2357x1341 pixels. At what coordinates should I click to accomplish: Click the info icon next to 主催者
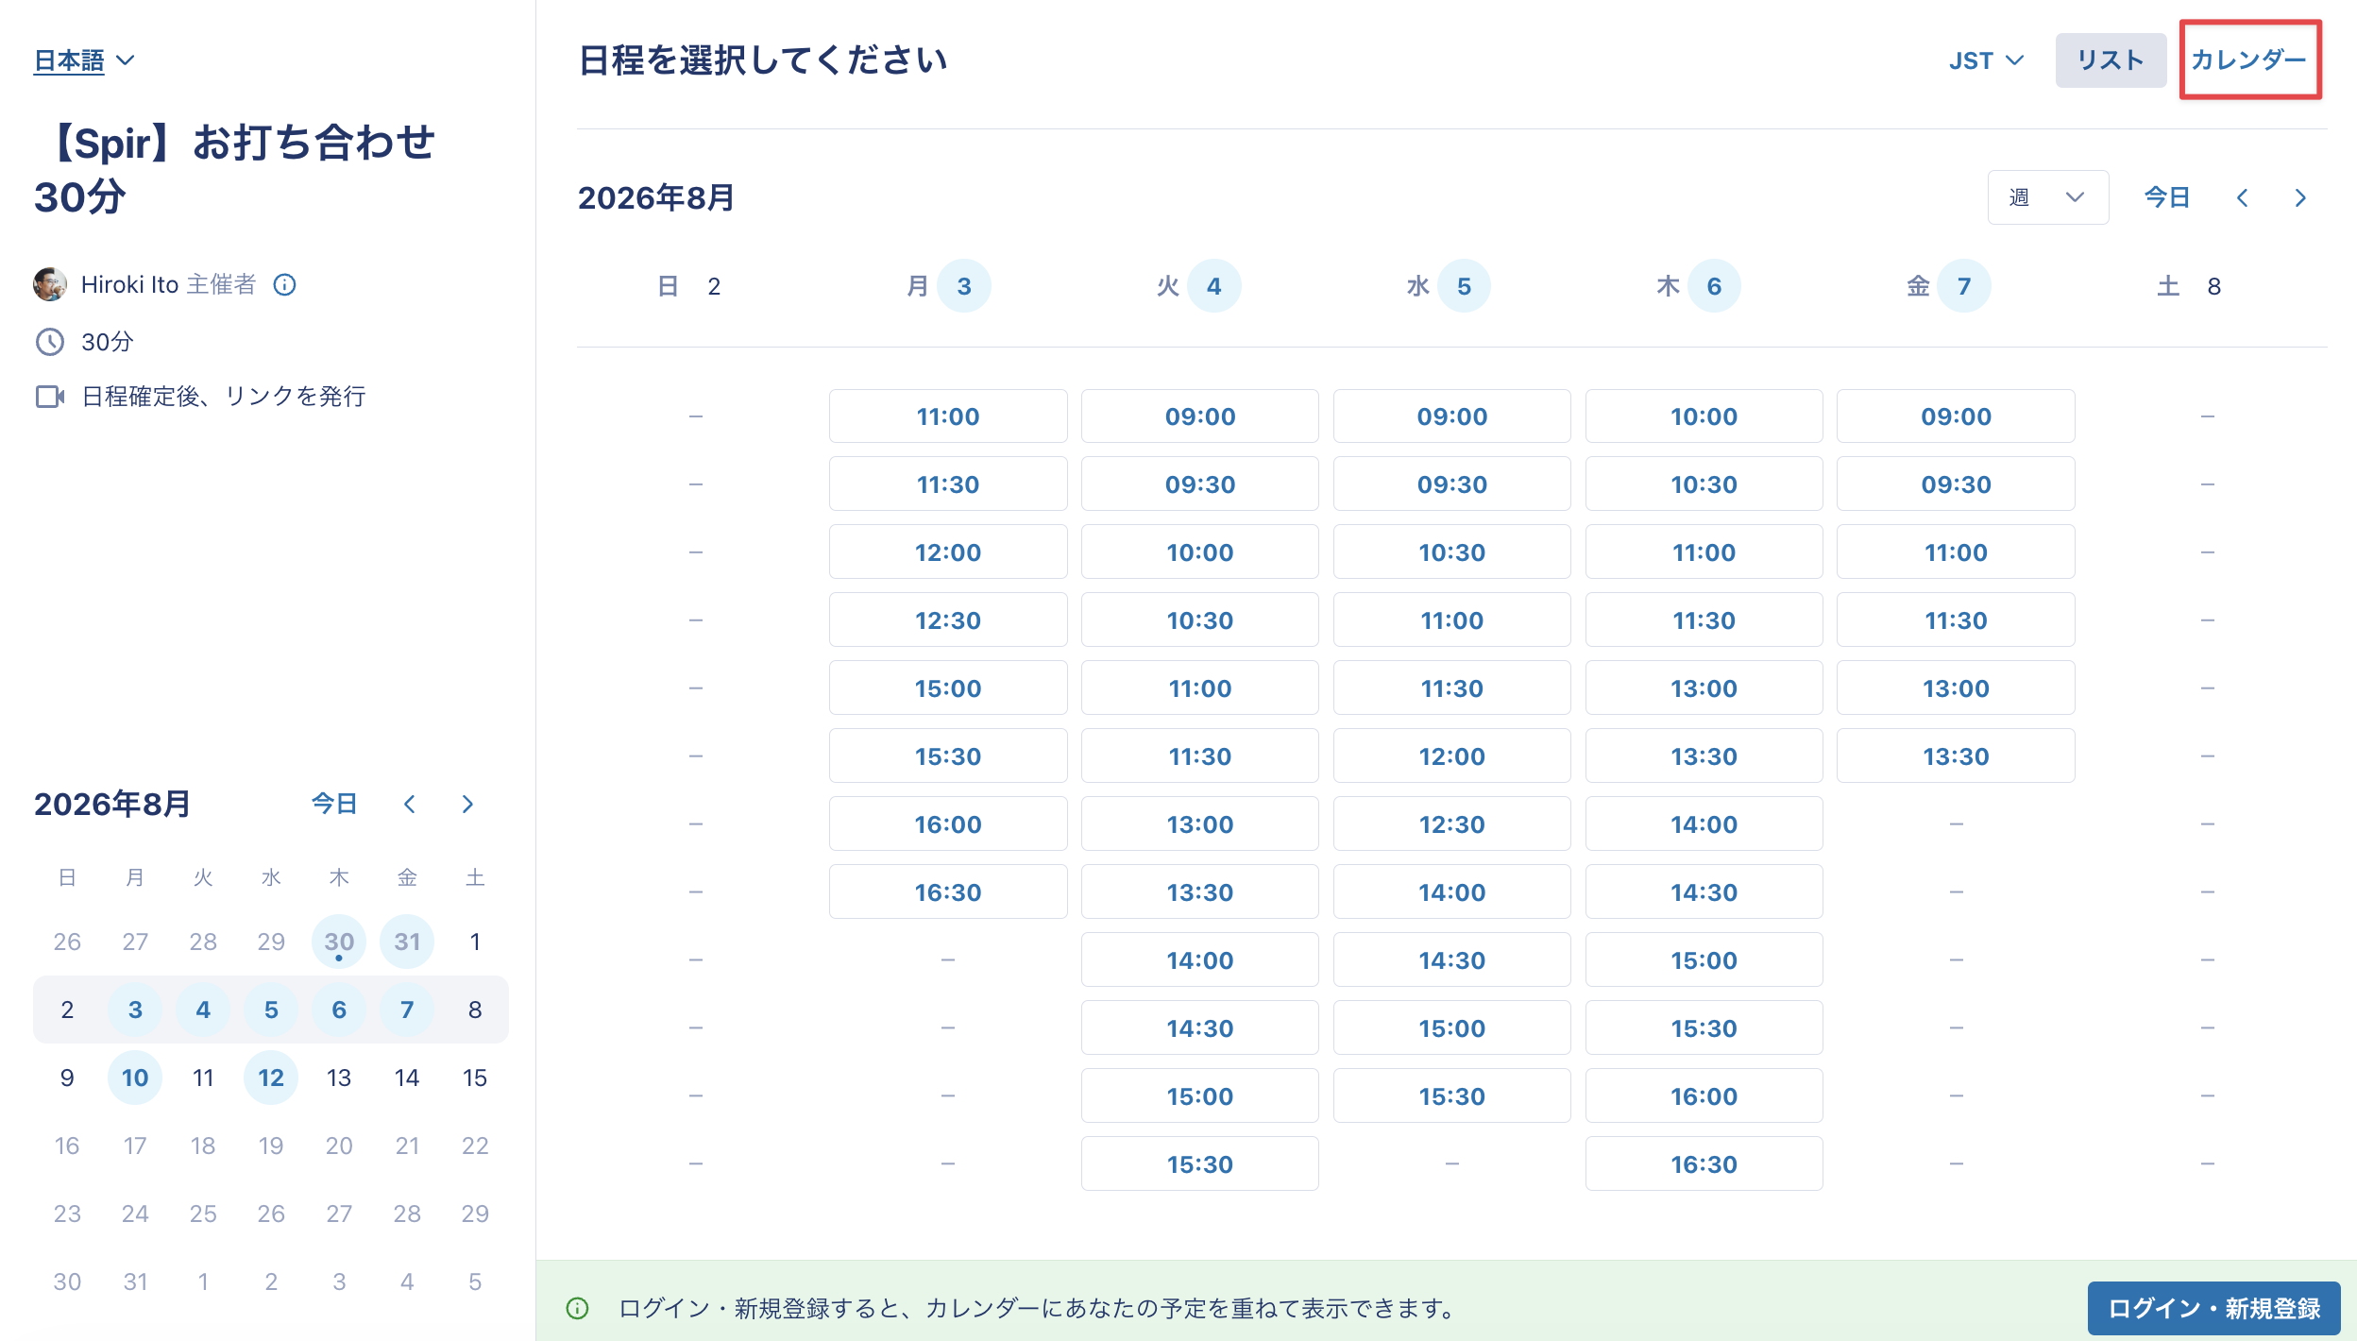click(x=284, y=284)
